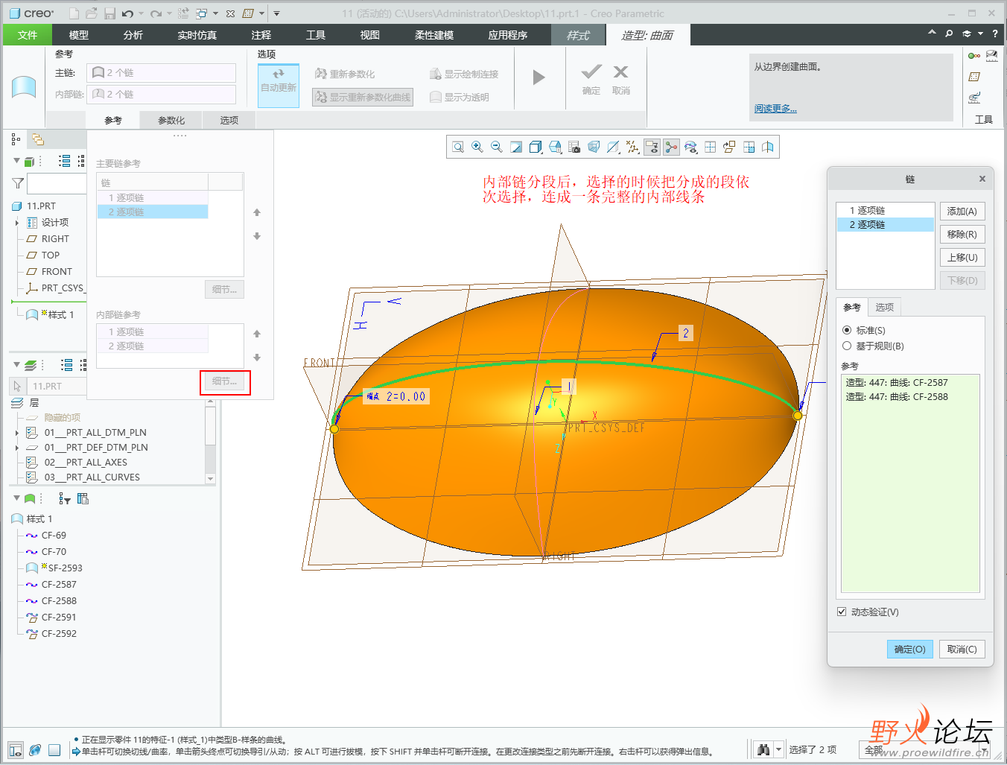Open the view manager camera icon
Viewport: 1007px width, 765px height.
click(x=574, y=147)
